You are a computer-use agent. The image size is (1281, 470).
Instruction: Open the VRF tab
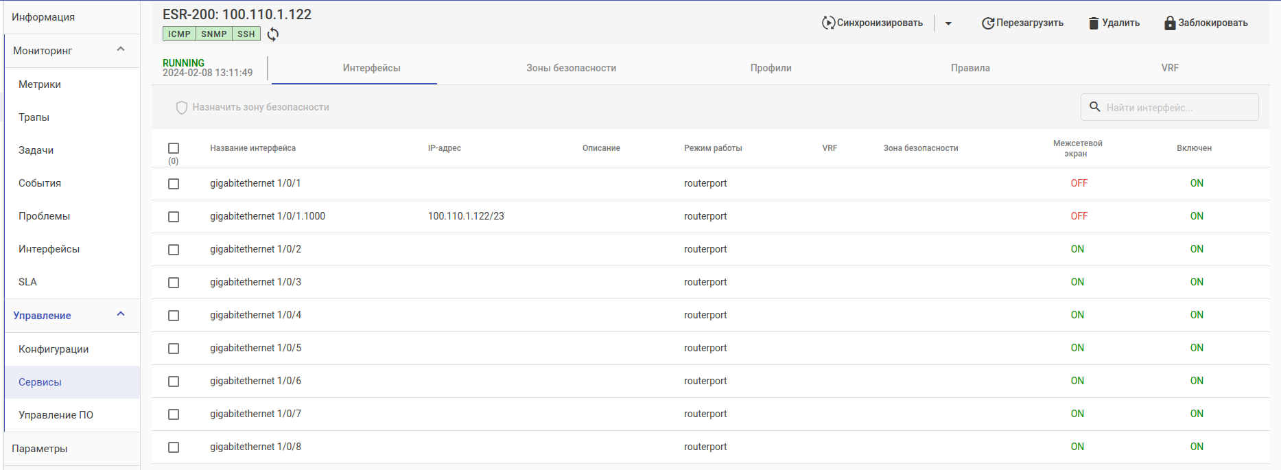point(1170,68)
